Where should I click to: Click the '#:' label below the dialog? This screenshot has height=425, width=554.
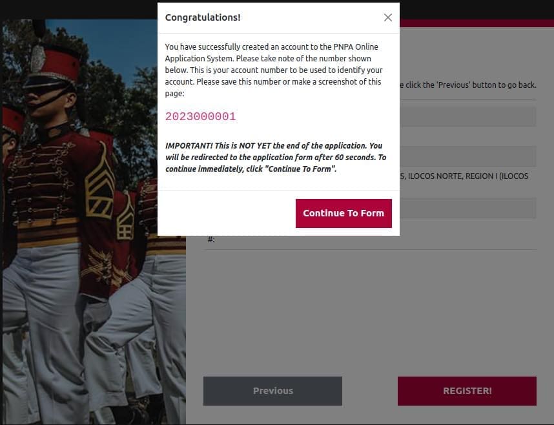211,240
